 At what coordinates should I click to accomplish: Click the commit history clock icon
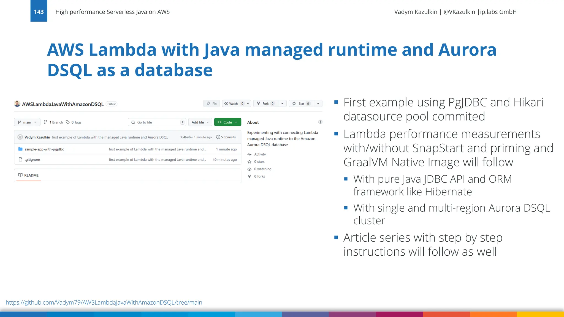pos(218,137)
